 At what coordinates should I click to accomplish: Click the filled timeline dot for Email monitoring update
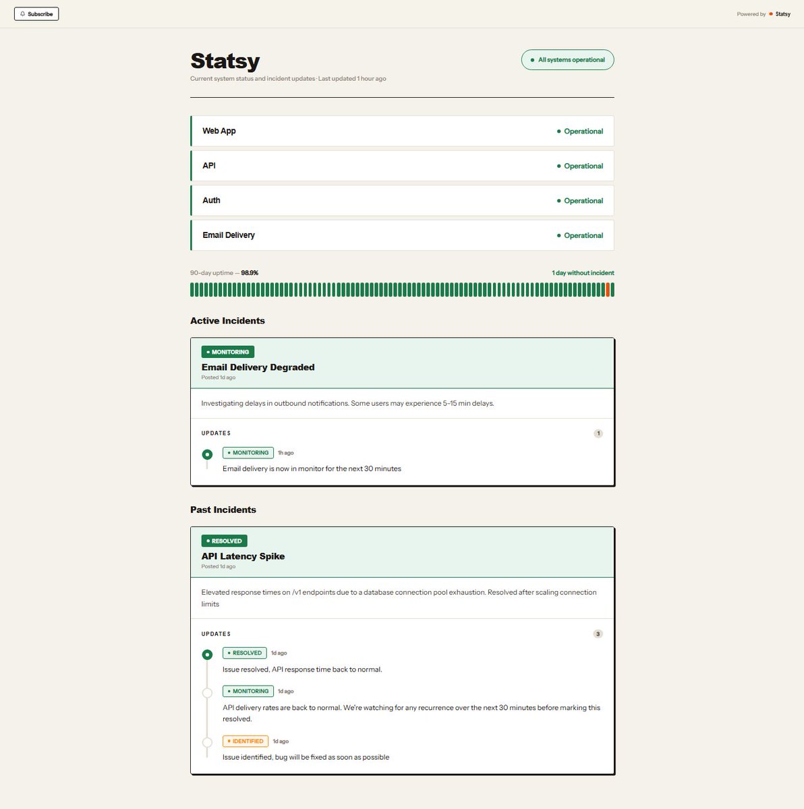coord(207,454)
